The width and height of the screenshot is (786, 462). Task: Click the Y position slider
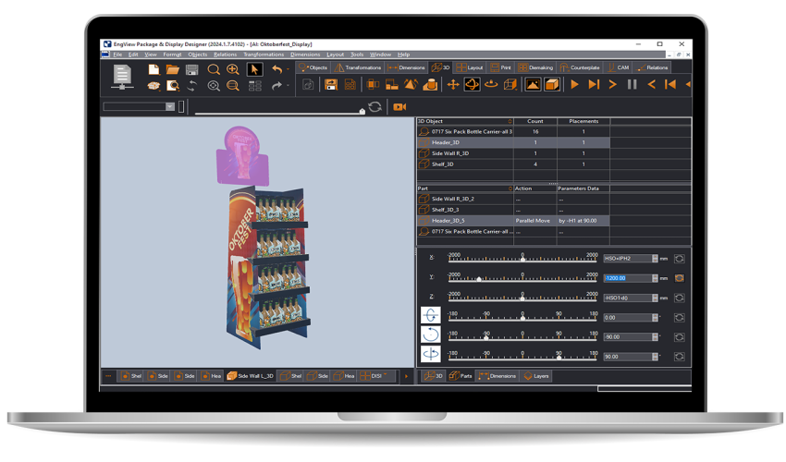(522, 276)
